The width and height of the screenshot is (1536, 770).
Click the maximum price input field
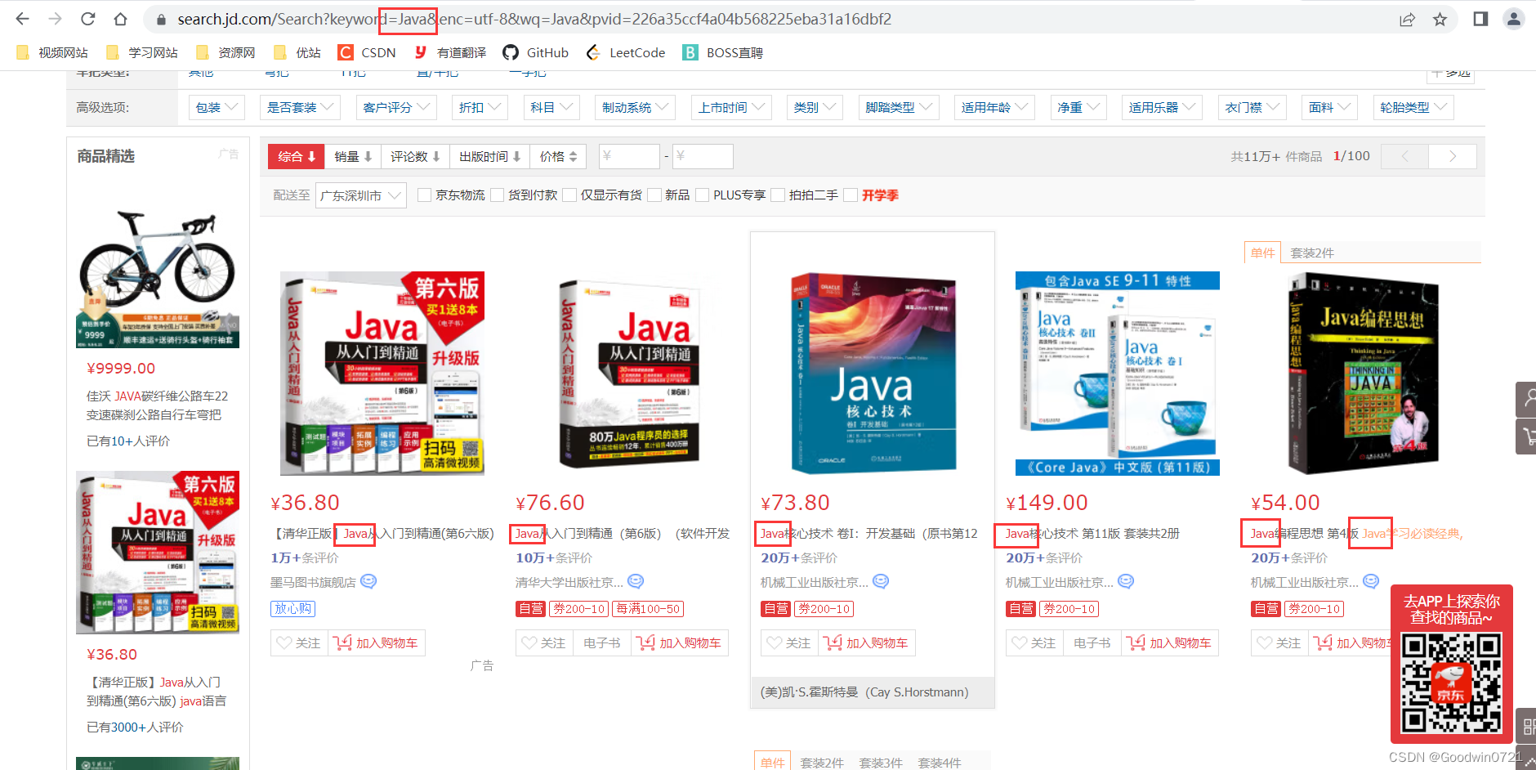(x=703, y=156)
